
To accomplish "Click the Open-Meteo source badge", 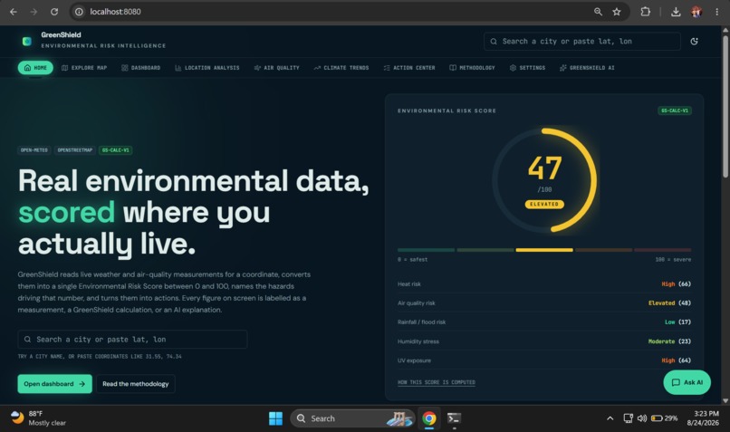I will (34, 150).
